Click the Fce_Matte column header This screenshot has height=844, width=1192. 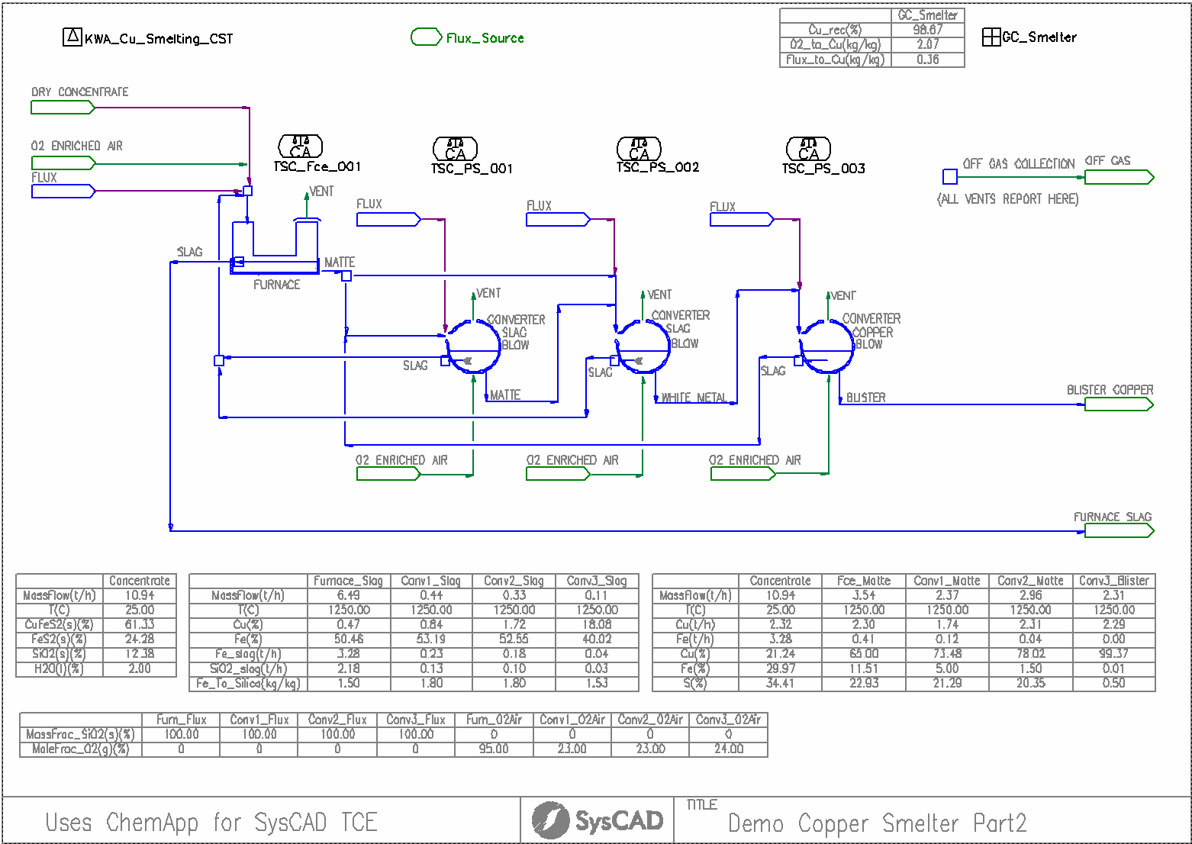(864, 581)
